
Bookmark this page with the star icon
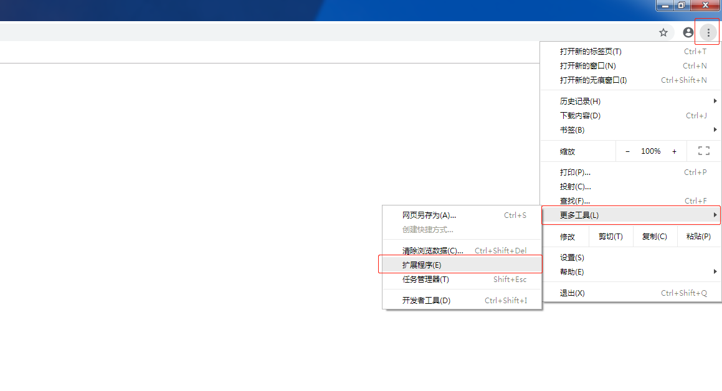pyautogui.click(x=663, y=32)
